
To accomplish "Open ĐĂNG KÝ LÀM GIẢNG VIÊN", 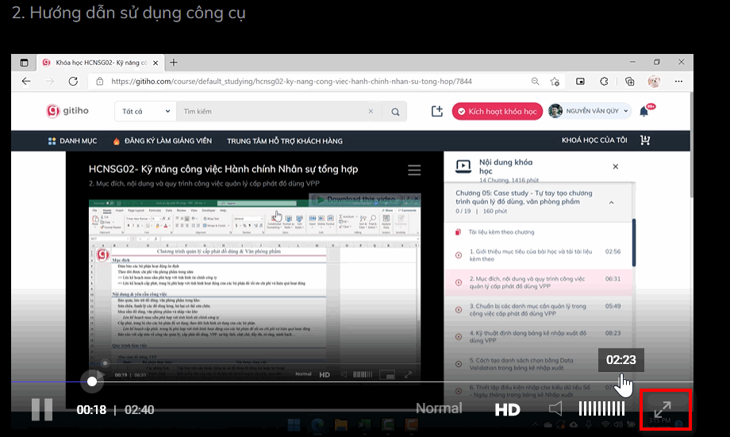I will tap(163, 140).
